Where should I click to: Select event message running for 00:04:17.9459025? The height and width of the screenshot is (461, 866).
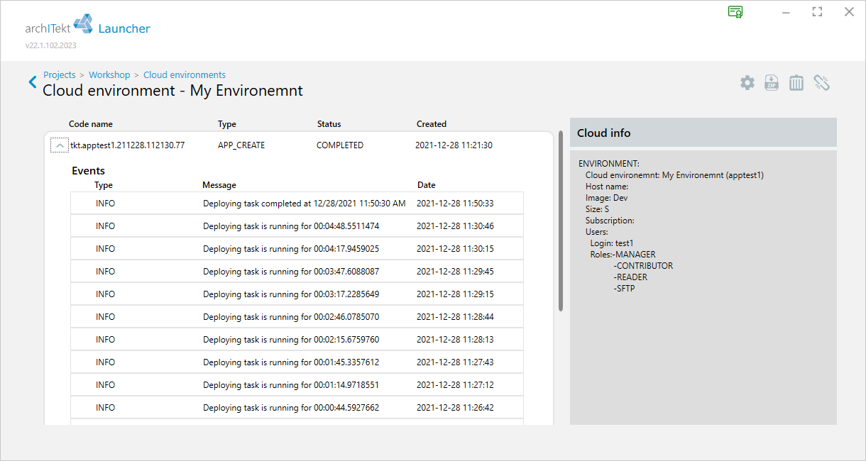pyautogui.click(x=291, y=249)
